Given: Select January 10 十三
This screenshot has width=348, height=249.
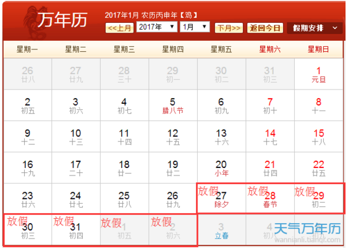Looking at the screenshot, I should pyautogui.click(x=76, y=137).
